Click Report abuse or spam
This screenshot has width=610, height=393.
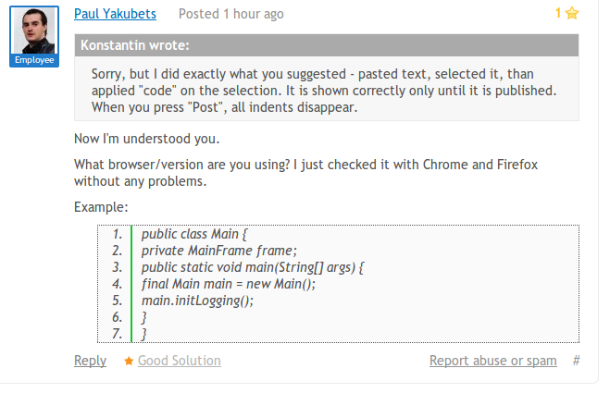coord(492,361)
